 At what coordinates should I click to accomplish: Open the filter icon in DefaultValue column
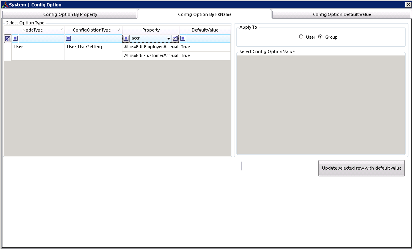[x=184, y=38]
